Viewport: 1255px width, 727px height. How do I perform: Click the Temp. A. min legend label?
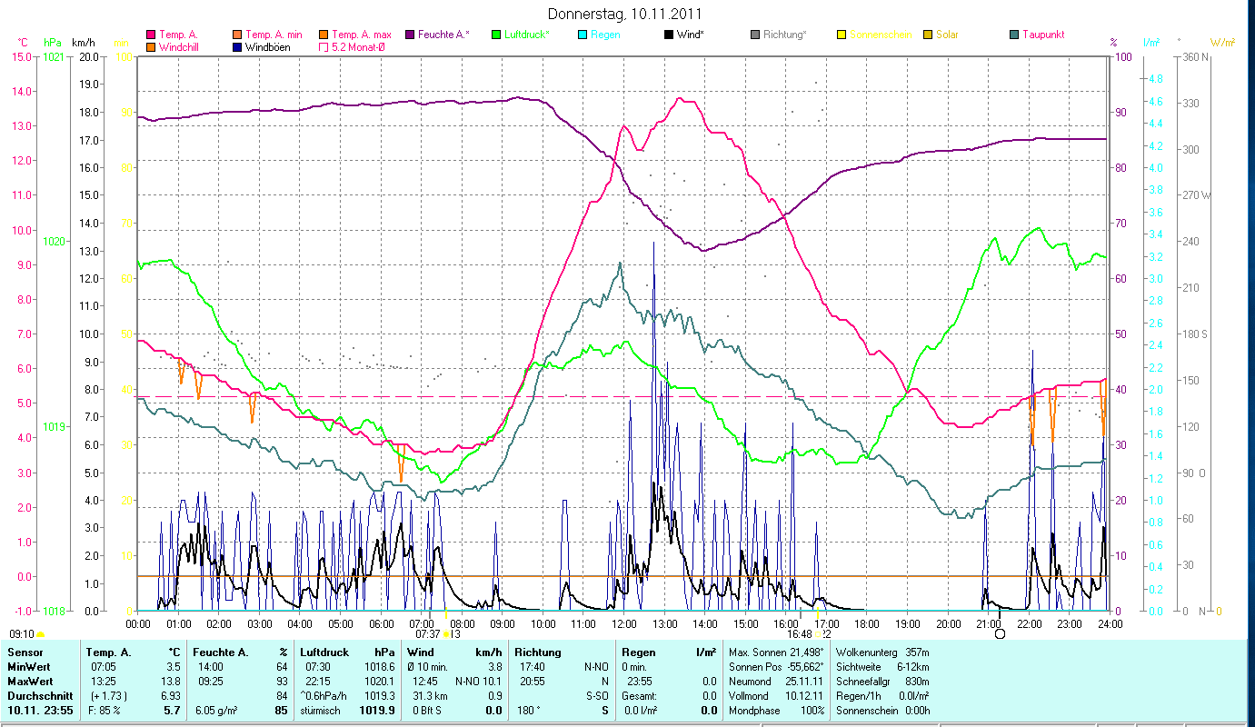274,35
